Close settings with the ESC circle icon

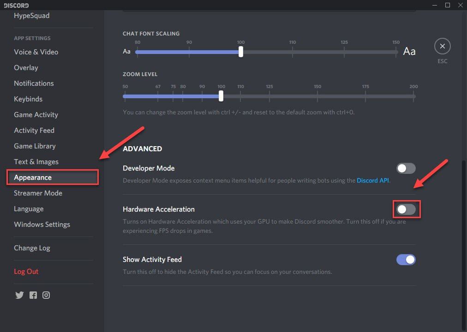[x=442, y=46]
